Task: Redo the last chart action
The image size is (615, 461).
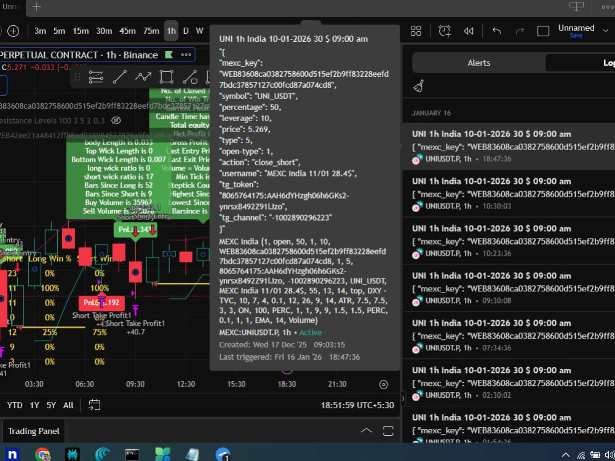Action: click(520, 31)
